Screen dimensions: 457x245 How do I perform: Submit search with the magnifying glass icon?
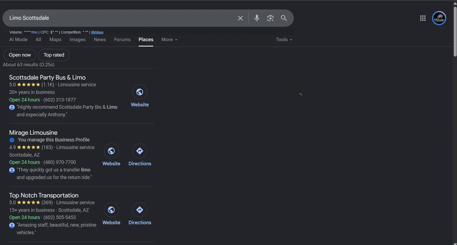tap(284, 18)
